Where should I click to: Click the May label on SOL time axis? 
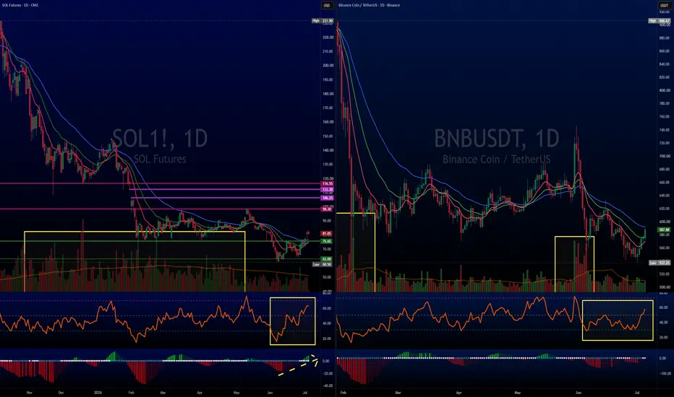point(236,393)
